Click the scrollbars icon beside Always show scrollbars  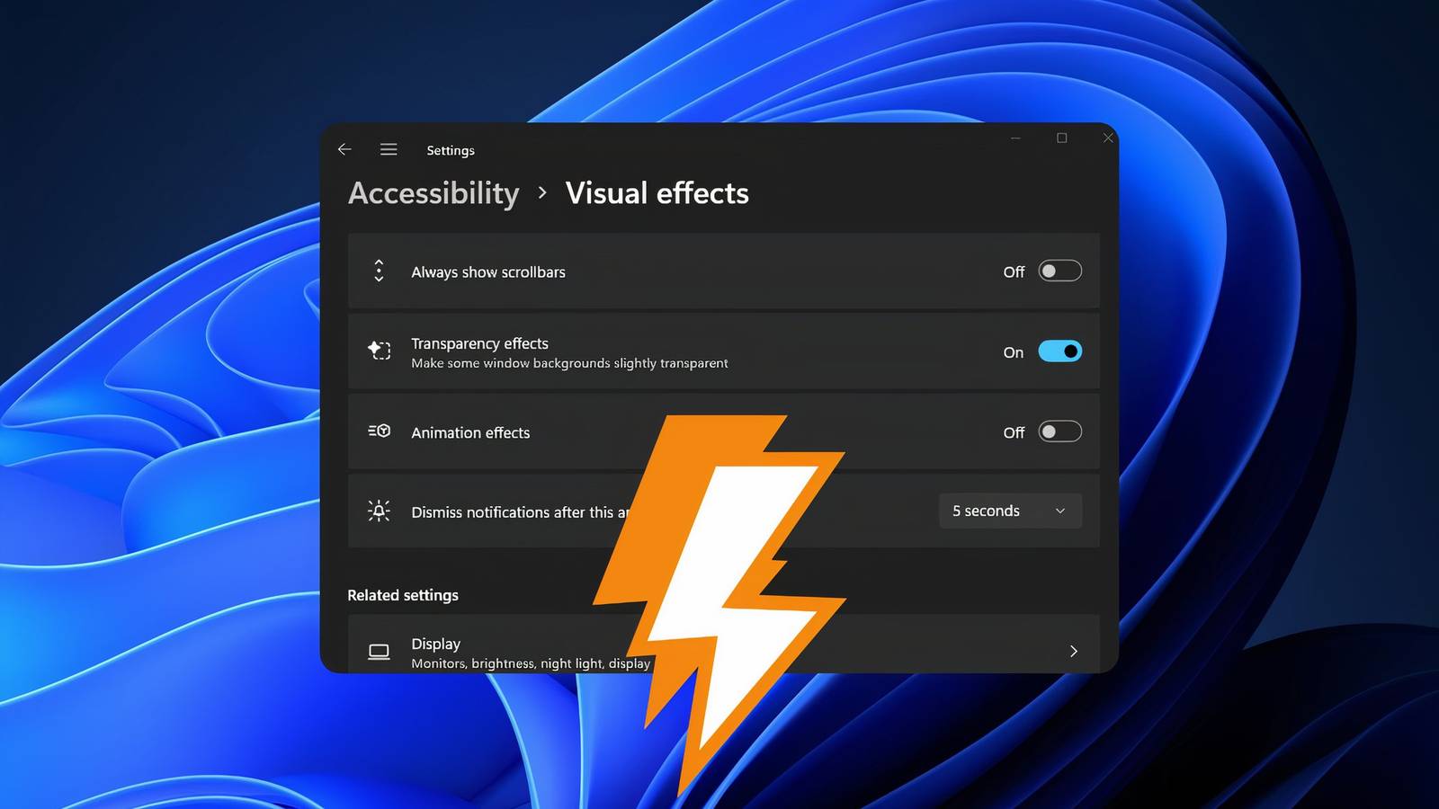coord(379,271)
